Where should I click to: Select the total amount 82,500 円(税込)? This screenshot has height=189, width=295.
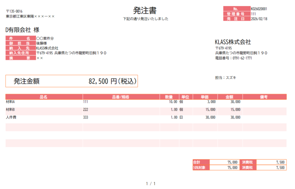pyautogui.click(x=112, y=81)
